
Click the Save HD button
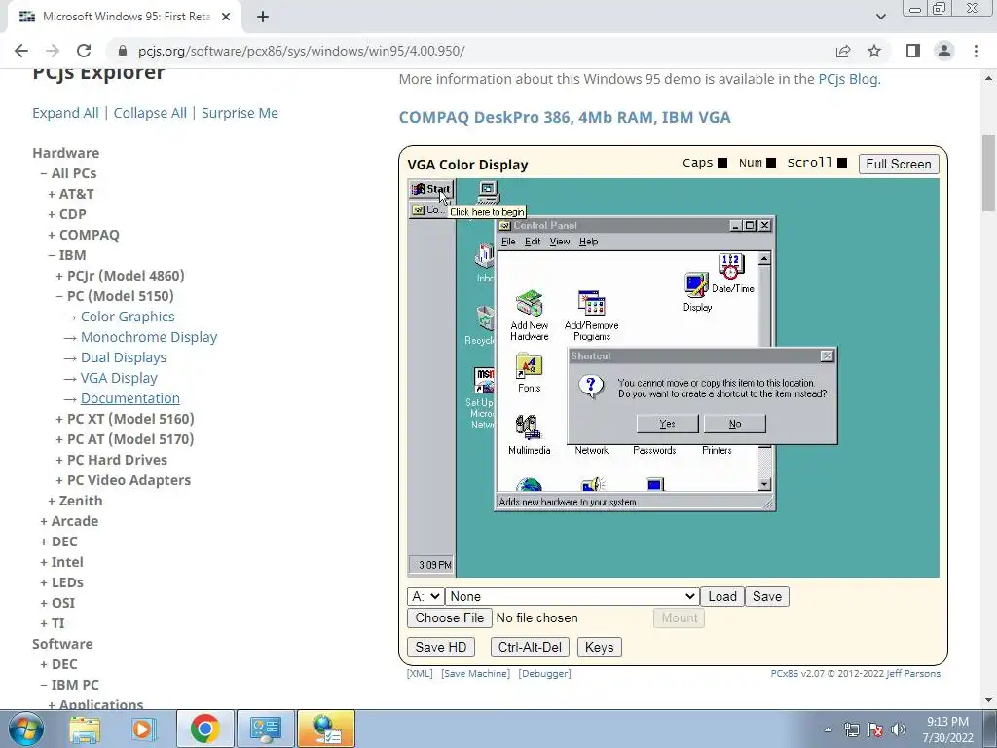[441, 648]
